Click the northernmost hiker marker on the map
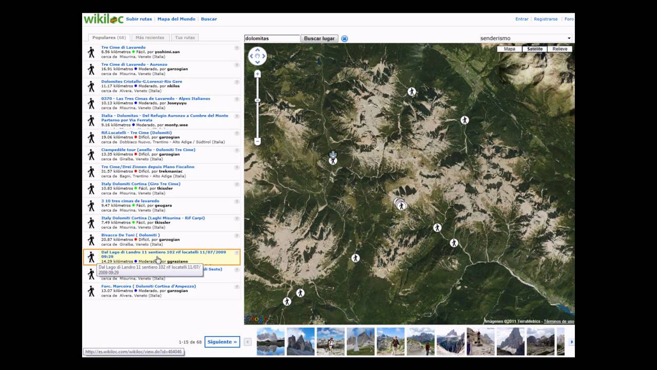This screenshot has height=370, width=657. (x=412, y=91)
